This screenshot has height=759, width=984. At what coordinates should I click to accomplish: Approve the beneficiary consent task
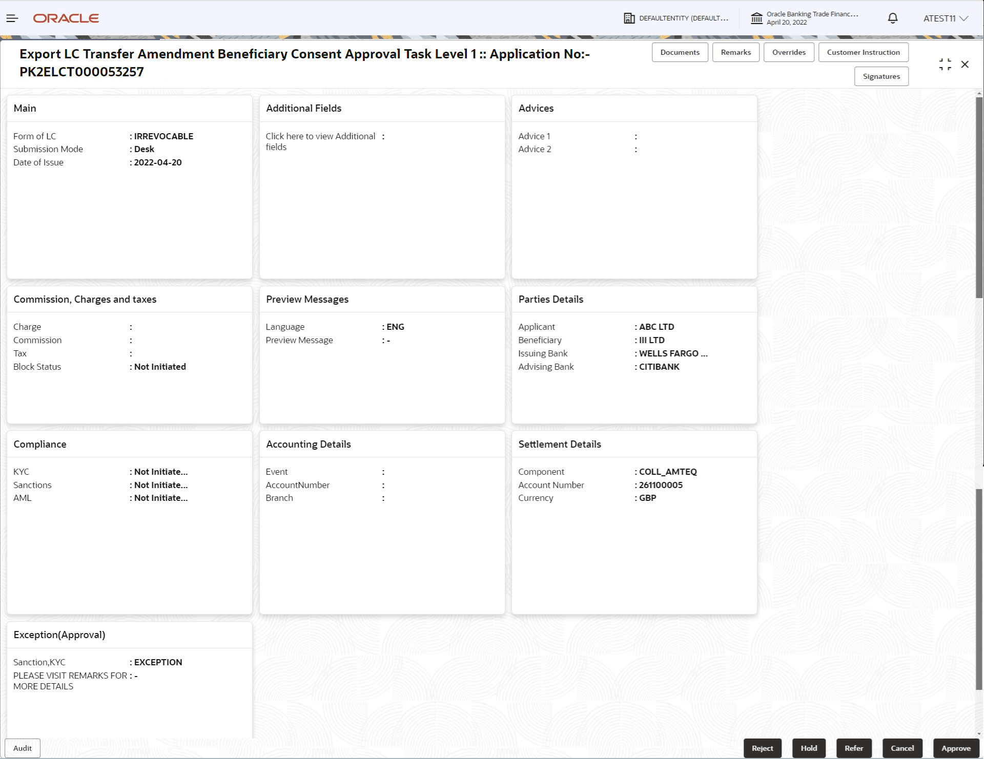coord(956,748)
